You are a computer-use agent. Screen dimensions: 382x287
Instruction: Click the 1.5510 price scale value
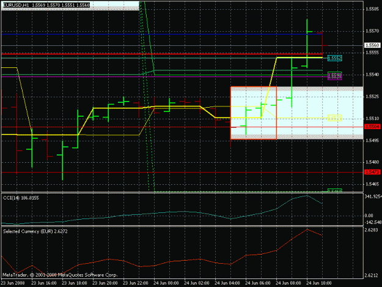[372, 119]
